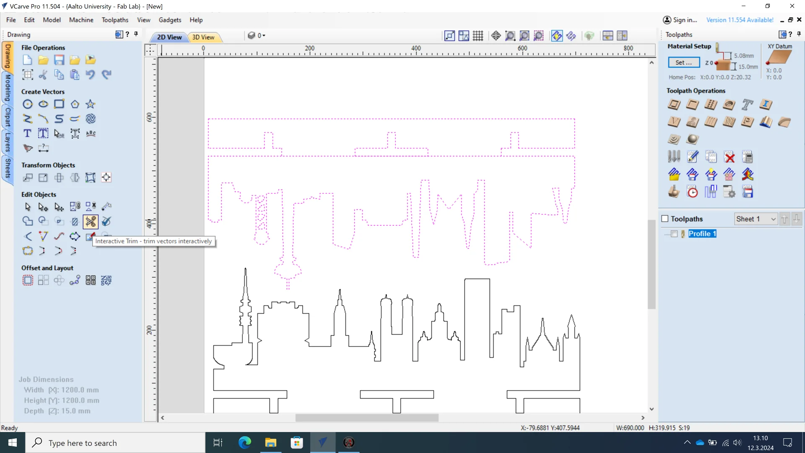Image resolution: width=805 pixels, height=453 pixels.
Task: Select the Interactive Trim tool
Action: click(91, 221)
